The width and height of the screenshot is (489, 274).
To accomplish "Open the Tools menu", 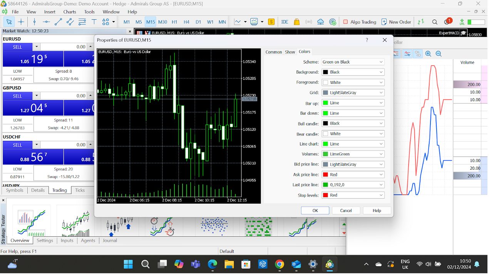I will [89, 12].
